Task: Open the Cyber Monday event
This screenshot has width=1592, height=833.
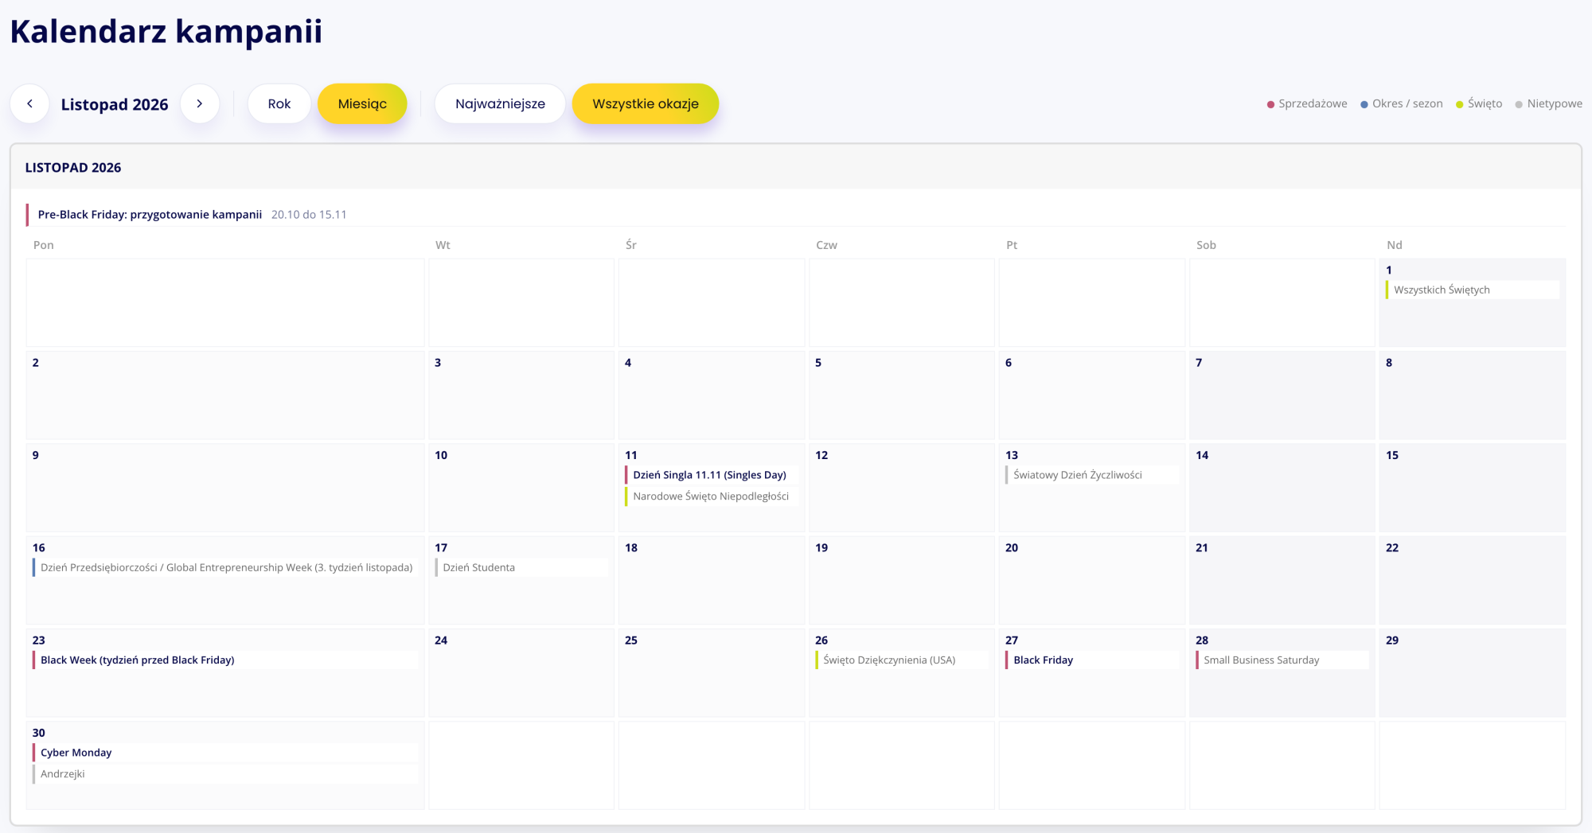Action: (x=225, y=753)
